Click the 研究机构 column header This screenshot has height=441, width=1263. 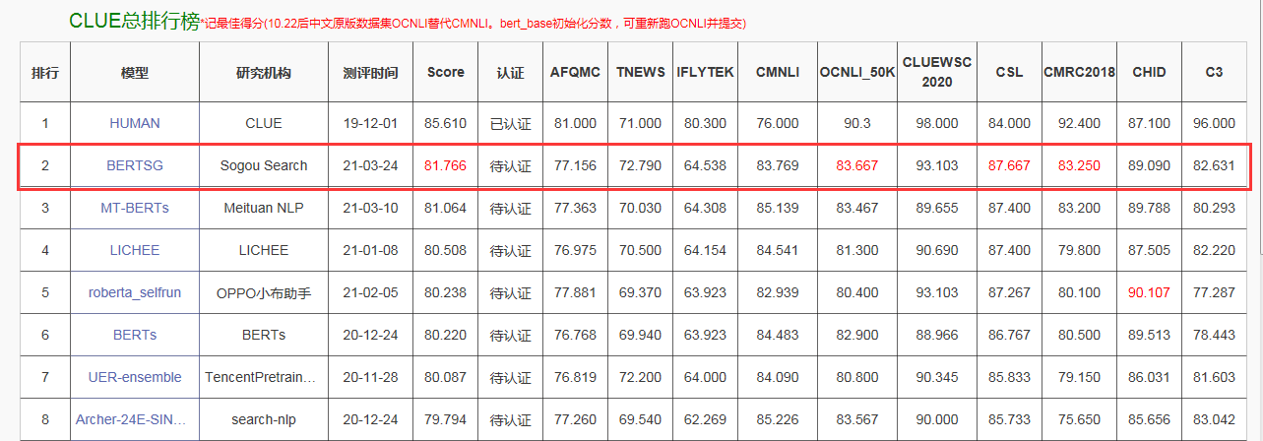(264, 73)
